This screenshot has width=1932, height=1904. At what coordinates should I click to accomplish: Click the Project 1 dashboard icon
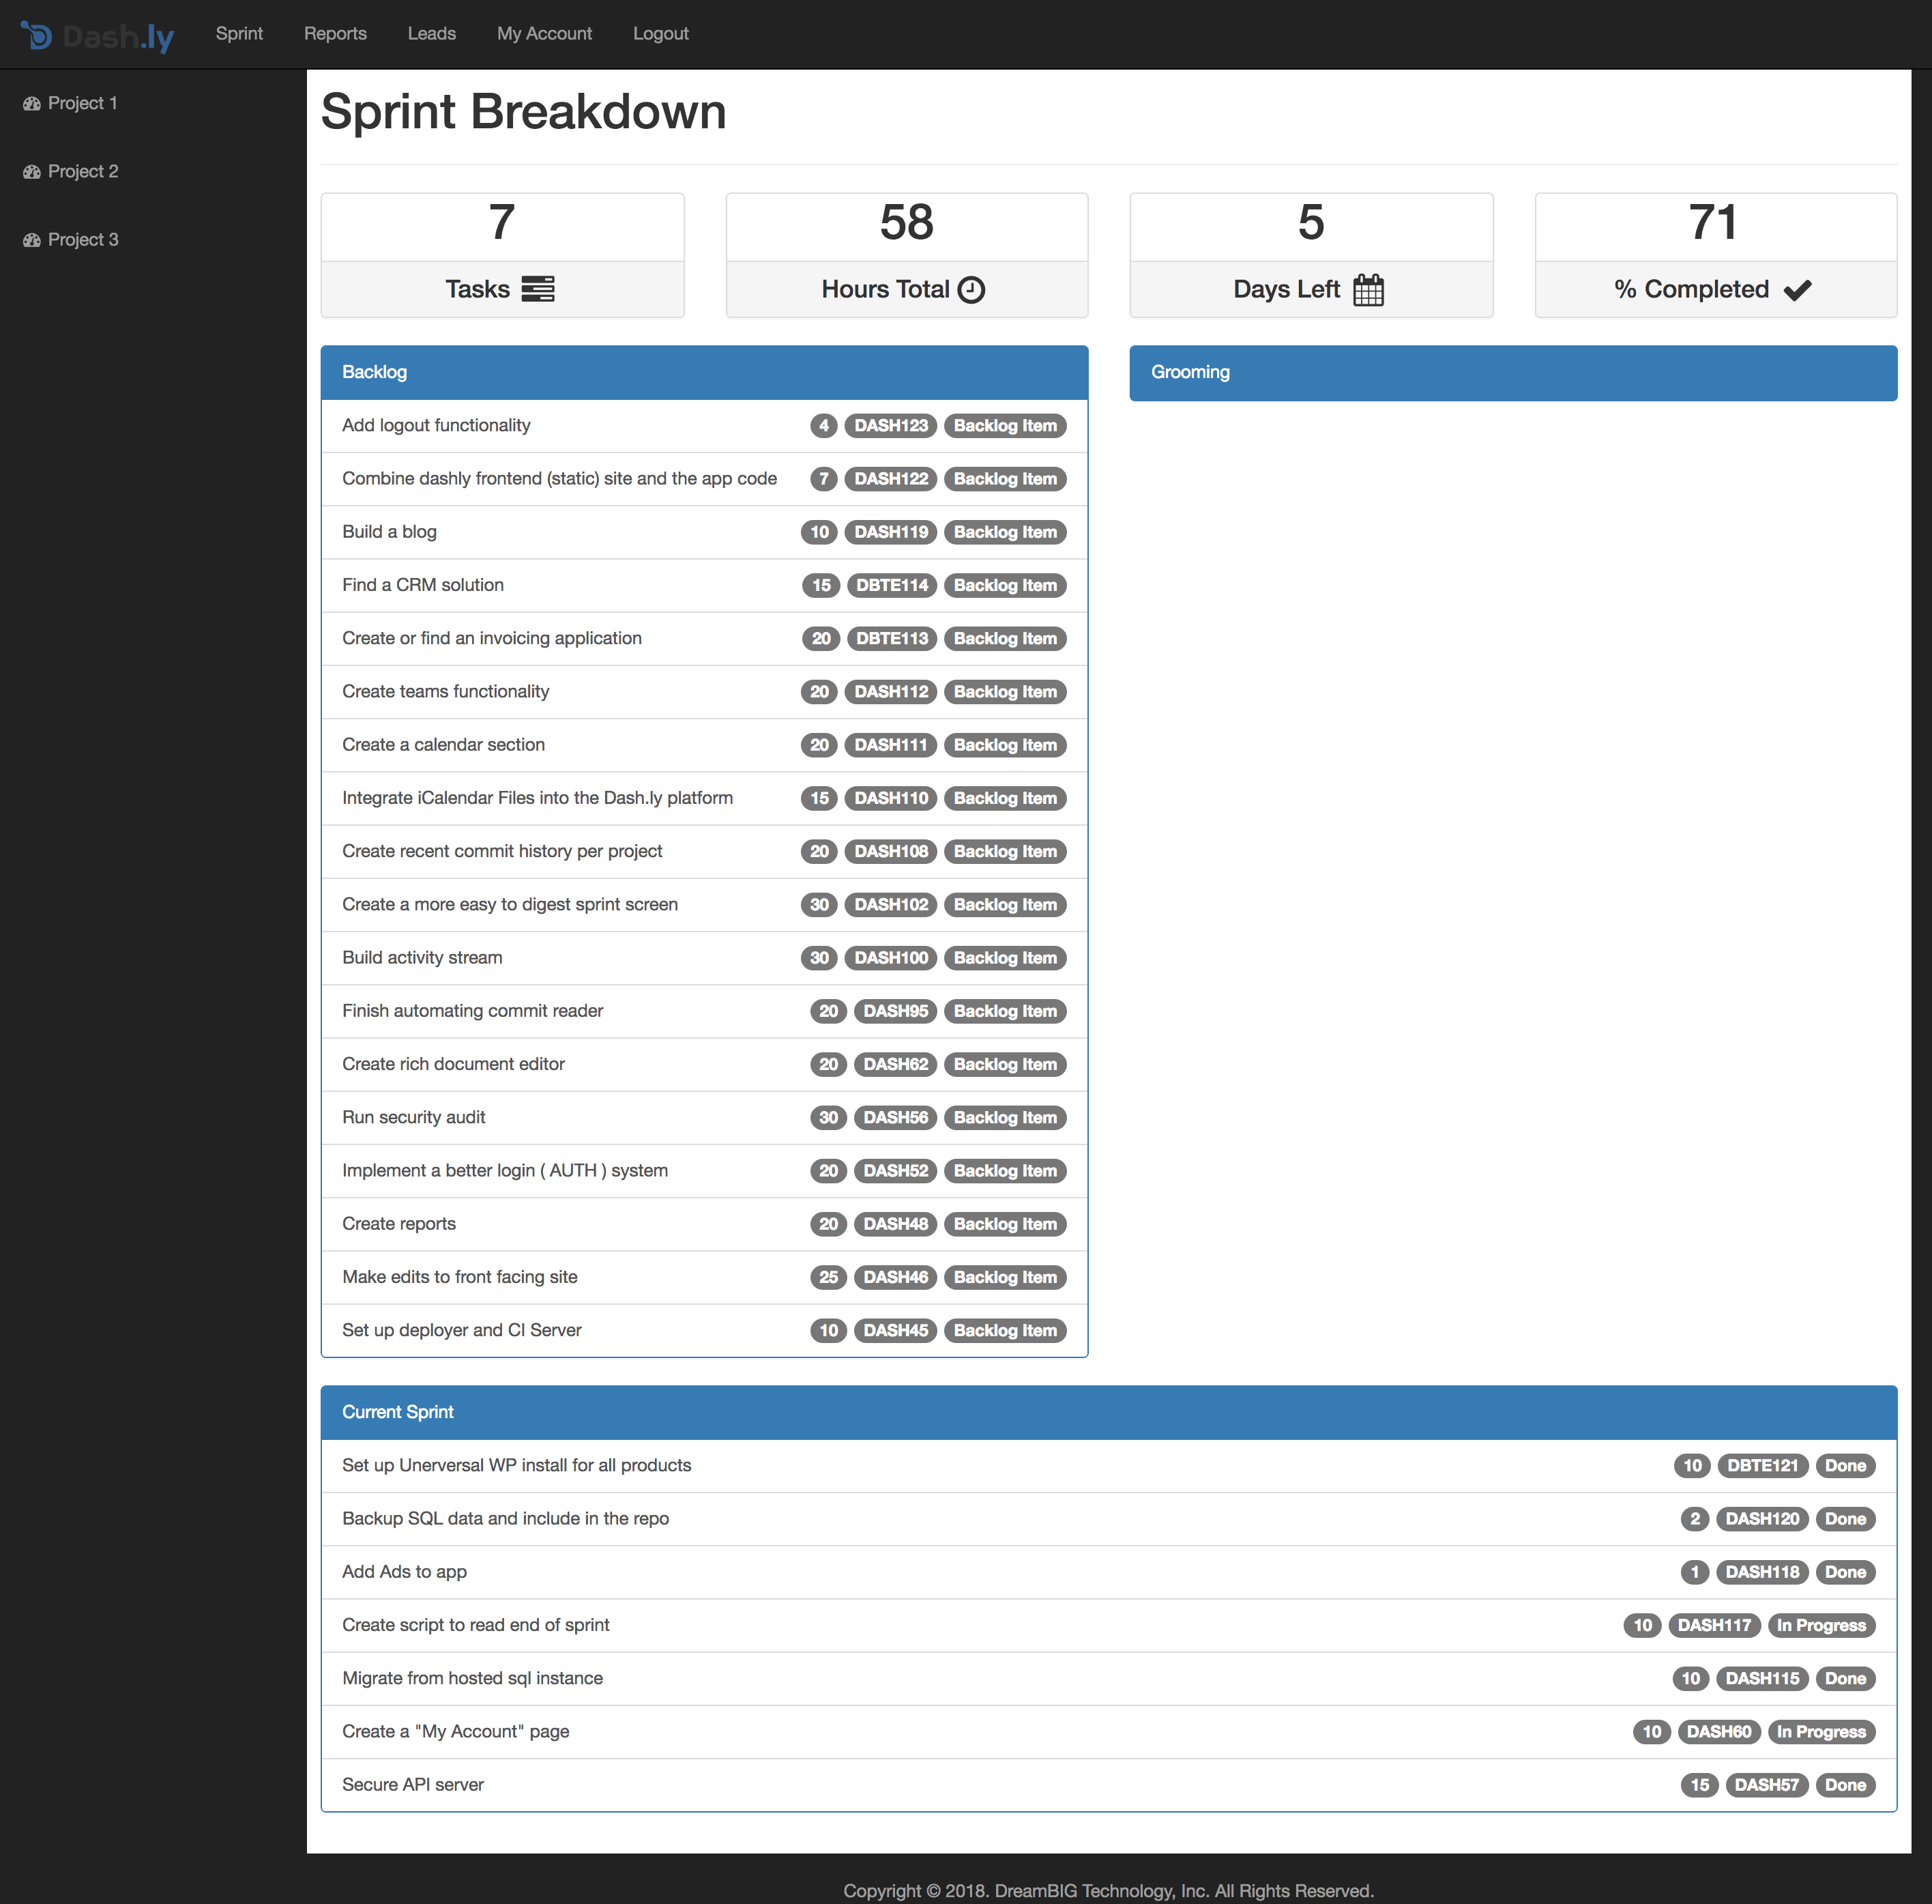coord(32,104)
